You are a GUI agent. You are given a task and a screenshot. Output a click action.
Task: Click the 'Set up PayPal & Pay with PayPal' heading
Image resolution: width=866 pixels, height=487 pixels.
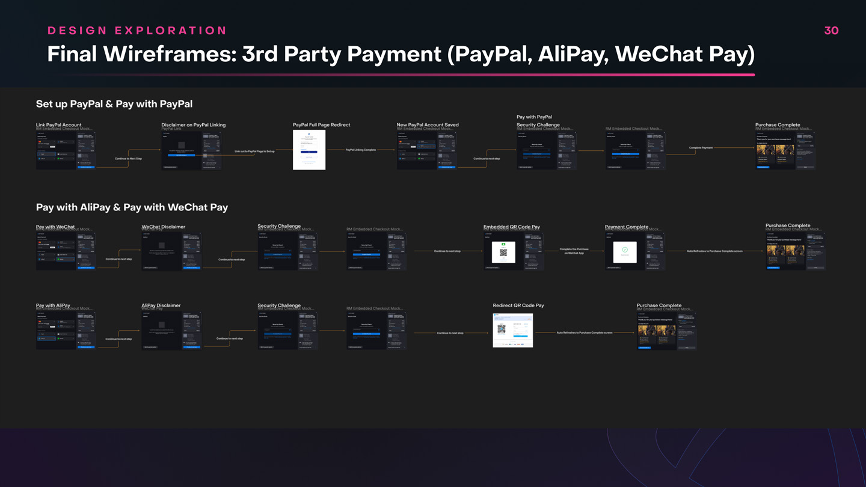114,104
